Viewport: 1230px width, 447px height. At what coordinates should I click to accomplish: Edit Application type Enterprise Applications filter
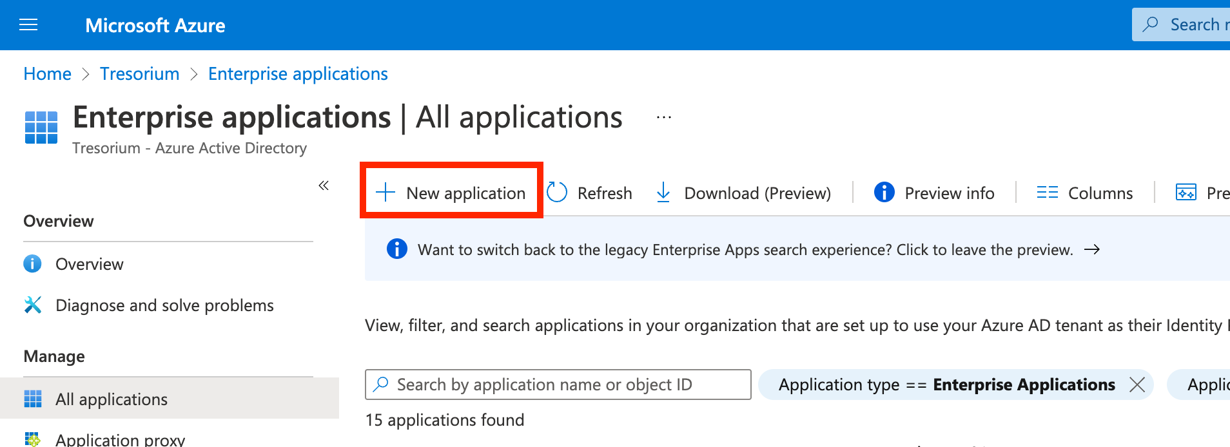[947, 385]
